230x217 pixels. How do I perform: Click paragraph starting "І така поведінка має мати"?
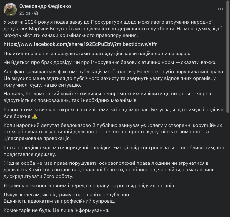[x=112, y=150]
